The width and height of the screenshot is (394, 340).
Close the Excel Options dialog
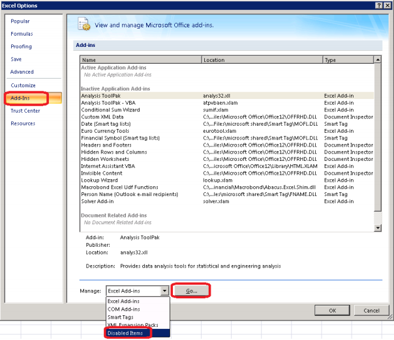tap(387, 5)
